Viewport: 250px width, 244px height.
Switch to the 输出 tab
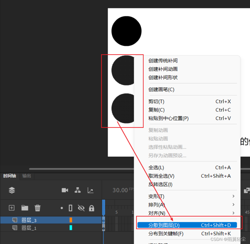point(26,176)
